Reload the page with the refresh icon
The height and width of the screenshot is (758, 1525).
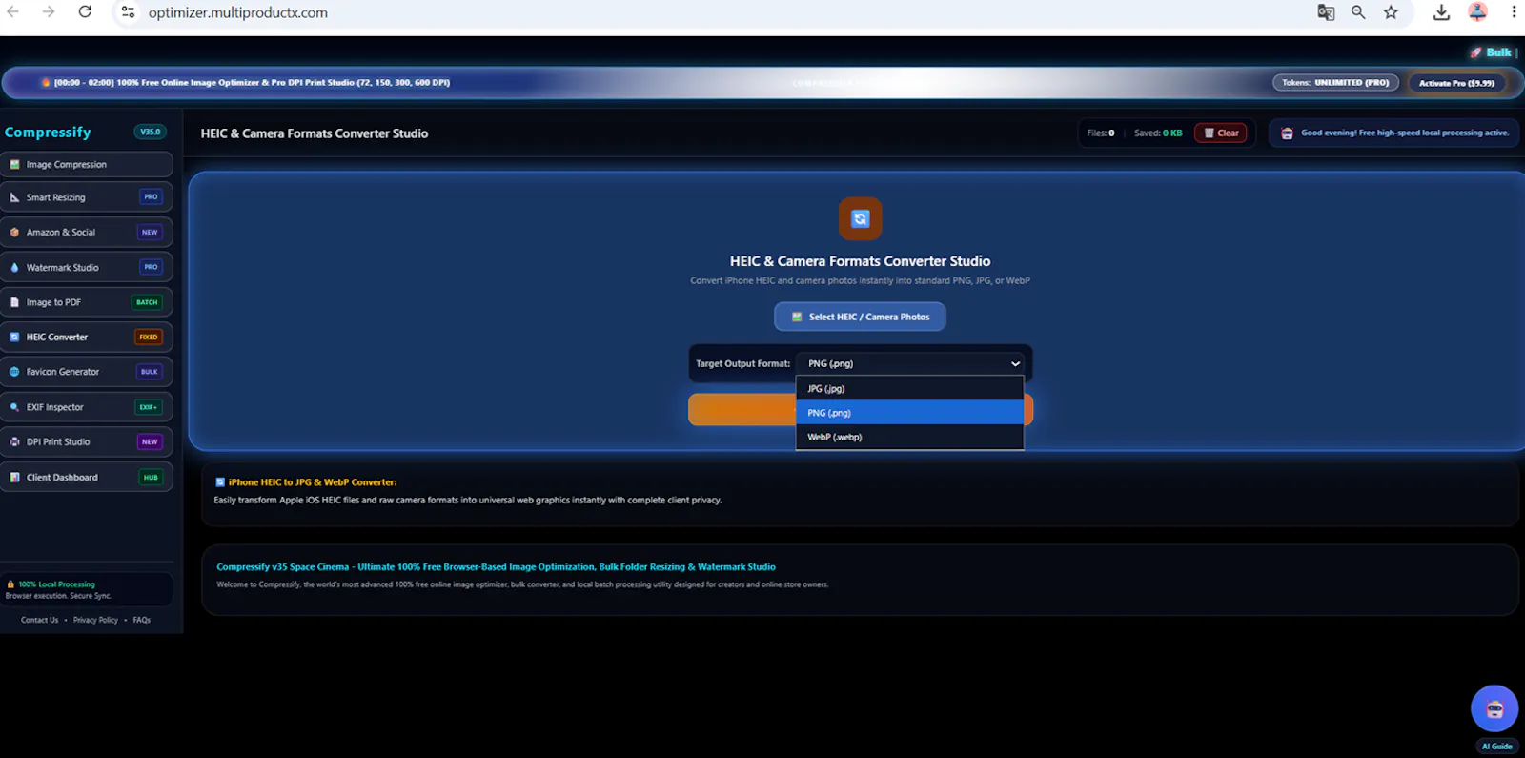coord(85,11)
